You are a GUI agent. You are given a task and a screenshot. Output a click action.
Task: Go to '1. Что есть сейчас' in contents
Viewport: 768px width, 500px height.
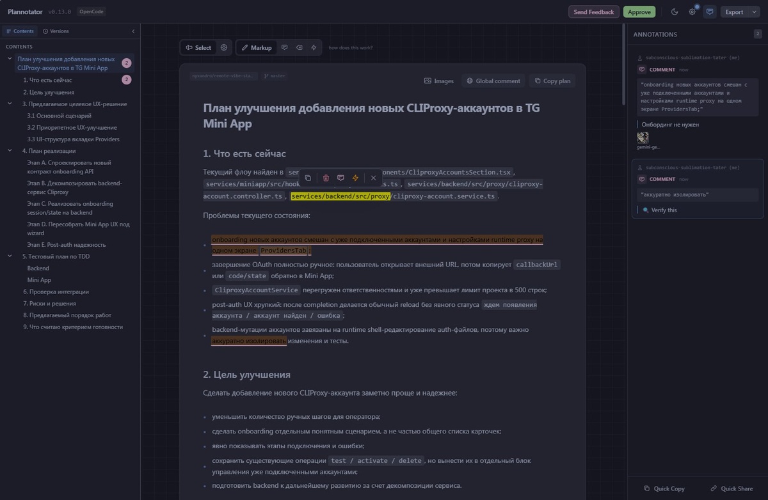(47, 80)
